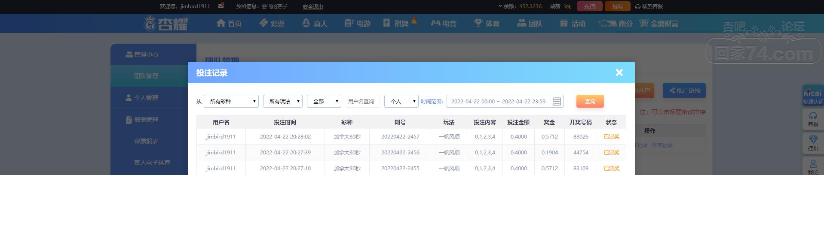Focus the 用户名查询 username input field
Viewport: 824px width, 235px height.
pos(363,101)
